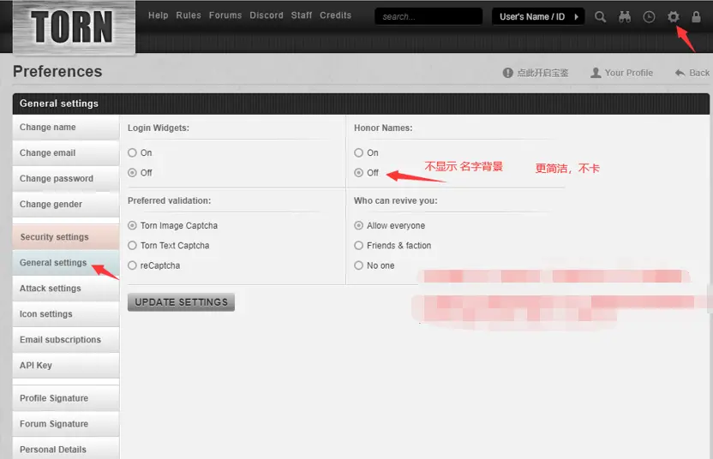Image resolution: width=713 pixels, height=459 pixels.
Task: Select reCaptcha as preferred validation
Action: [132, 265]
